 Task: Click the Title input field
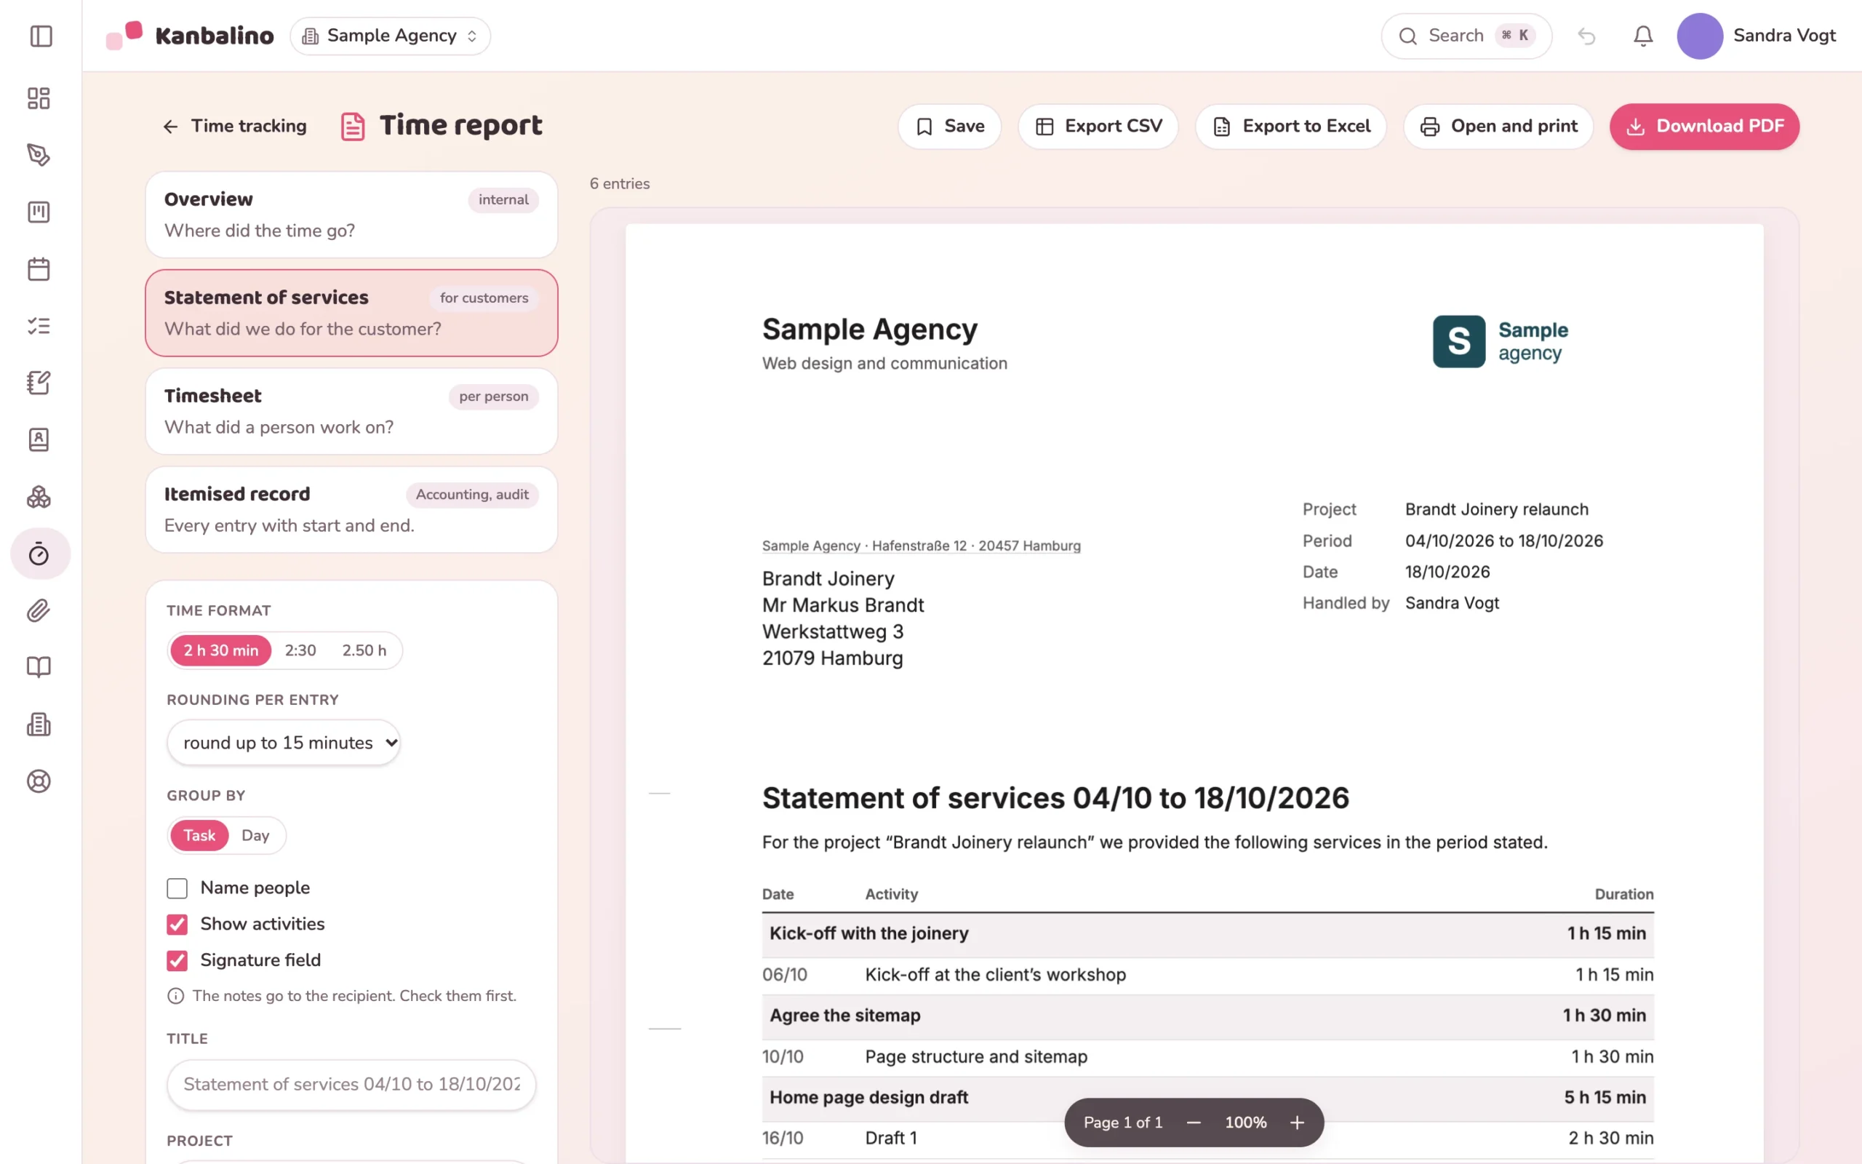(351, 1084)
